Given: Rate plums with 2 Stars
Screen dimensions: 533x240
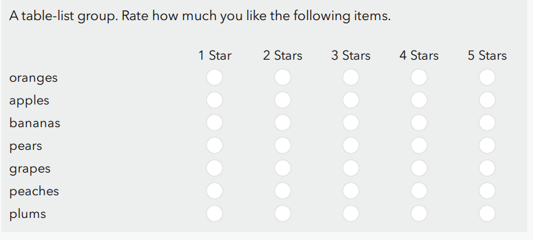Looking at the screenshot, I should pyautogui.click(x=283, y=213).
